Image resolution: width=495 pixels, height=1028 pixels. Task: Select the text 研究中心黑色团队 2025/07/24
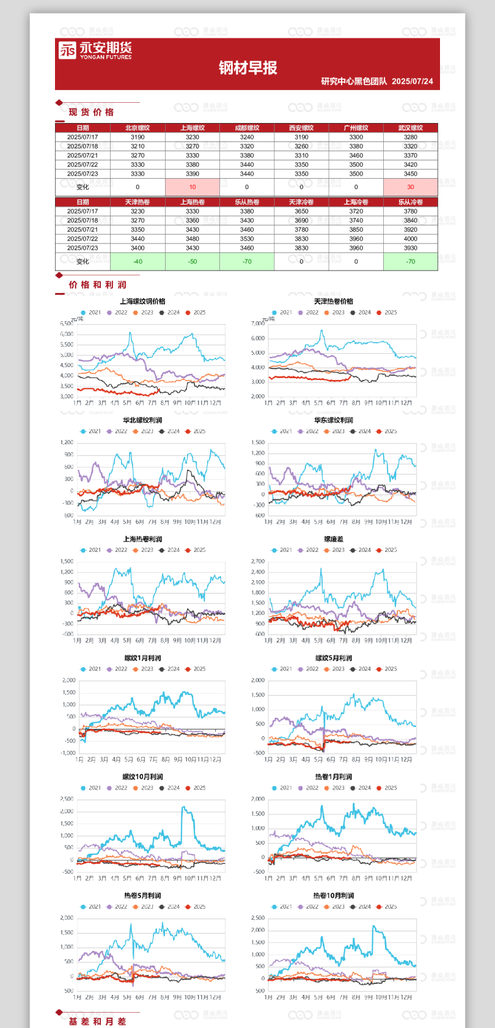[x=377, y=81]
